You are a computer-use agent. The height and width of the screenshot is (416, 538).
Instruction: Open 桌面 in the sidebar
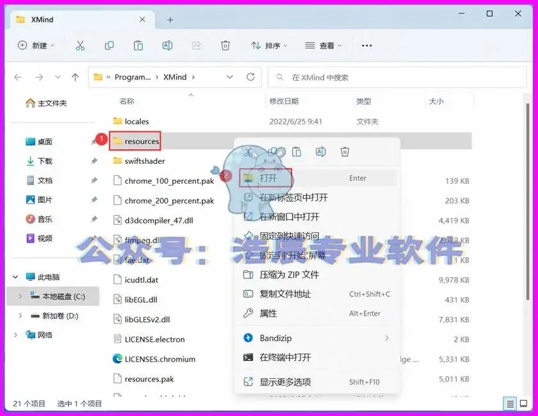[x=39, y=141]
